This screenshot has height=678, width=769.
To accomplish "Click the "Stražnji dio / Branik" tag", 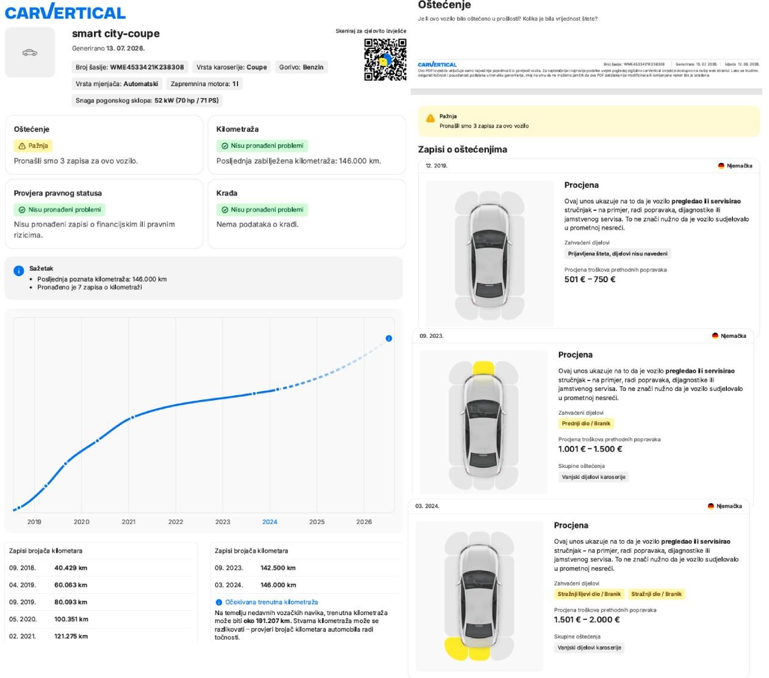I will pos(657,594).
